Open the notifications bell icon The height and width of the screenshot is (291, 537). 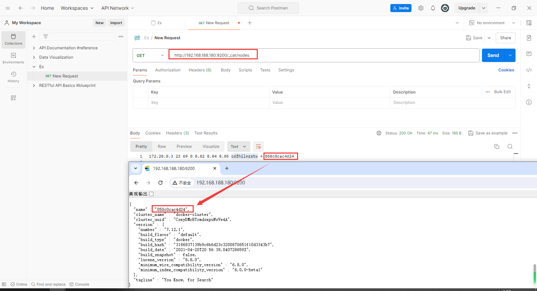433,8
